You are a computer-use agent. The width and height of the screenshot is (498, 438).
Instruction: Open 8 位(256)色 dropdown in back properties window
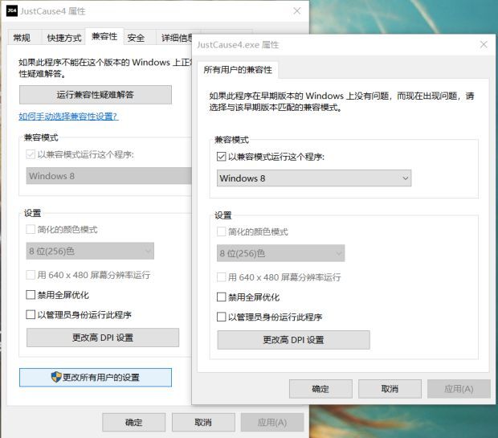(x=90, y=251)
